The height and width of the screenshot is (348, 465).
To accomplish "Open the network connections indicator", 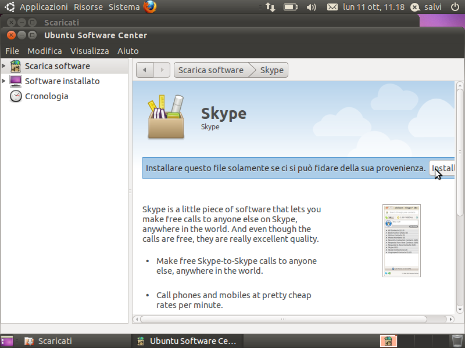I will [x=270, y=7].
